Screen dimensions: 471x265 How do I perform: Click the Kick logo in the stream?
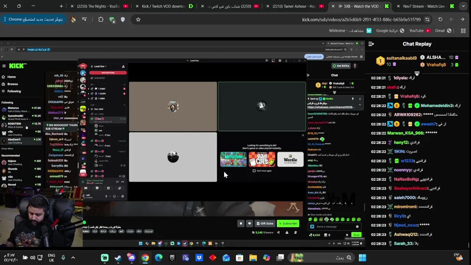(x=18, y=66)
